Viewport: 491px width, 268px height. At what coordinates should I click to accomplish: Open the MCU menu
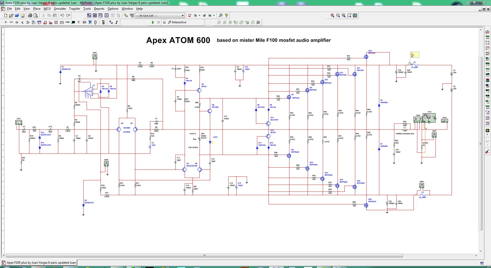[x=47, y=8]
